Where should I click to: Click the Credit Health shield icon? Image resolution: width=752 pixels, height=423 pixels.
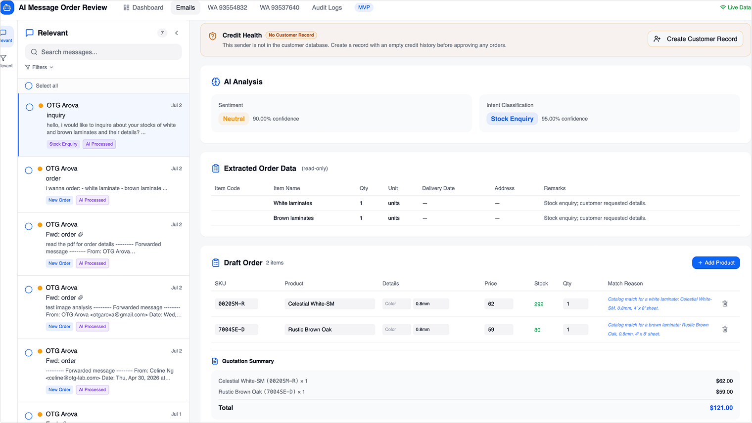point(213,36)
